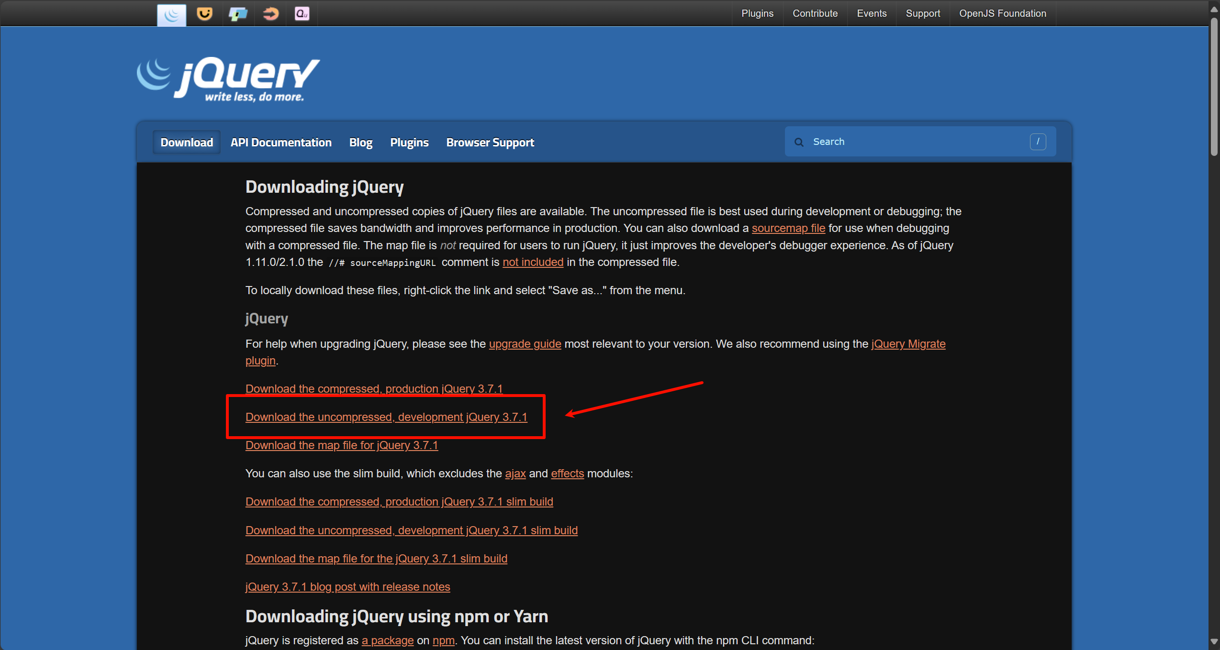Open the Download nav tab
Viewport: 1220px width, 650px height.
(187, 143)
